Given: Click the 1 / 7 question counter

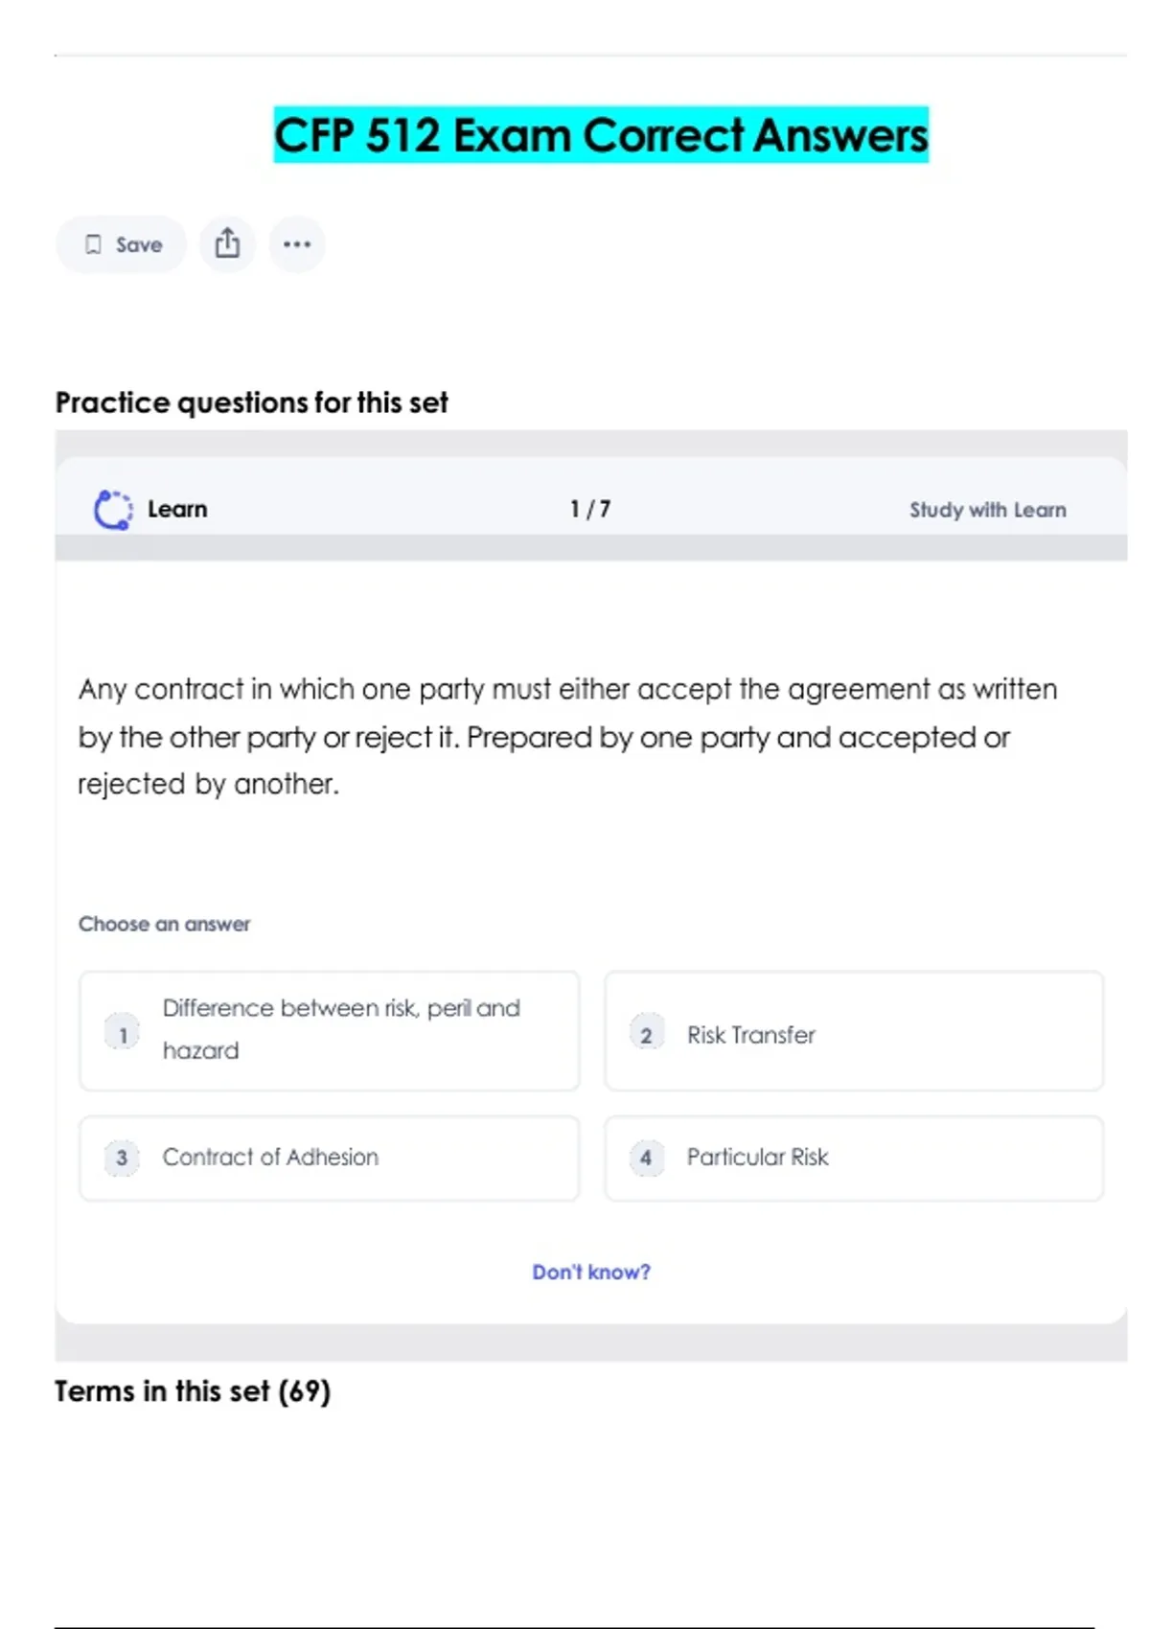Looking at the screenshot, I should click(590, 509).
